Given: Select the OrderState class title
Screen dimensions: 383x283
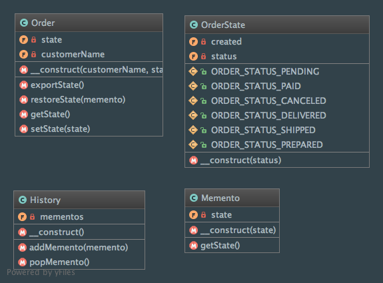Looking at the screenshot, I should (223, 25).
